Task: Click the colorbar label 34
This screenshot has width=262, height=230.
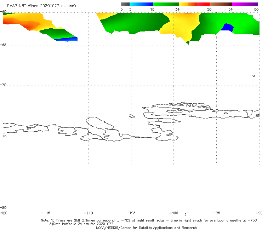Action: tap(177, 9)
